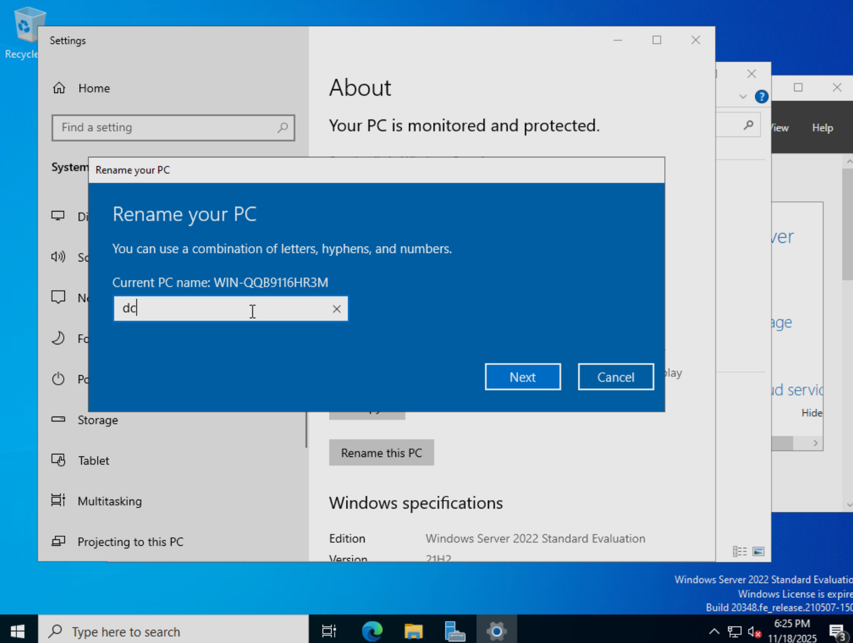Show hidden system tray icons
The height and width of the screenshot is (643, 853).
tap(714, 631)
